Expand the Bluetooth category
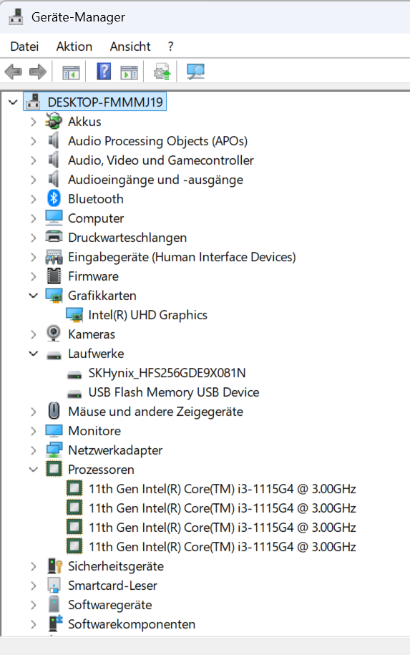Viewport: 410px width, 655px height. click(x=34, y=199)
